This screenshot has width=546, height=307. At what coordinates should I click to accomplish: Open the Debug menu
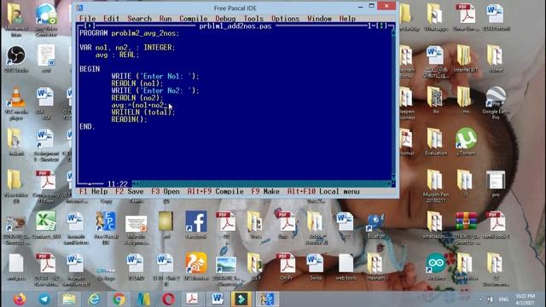tap(225, 19)
